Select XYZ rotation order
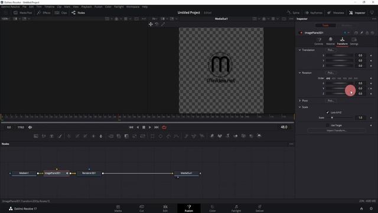 pyautogui.click(x=328, y=78)
